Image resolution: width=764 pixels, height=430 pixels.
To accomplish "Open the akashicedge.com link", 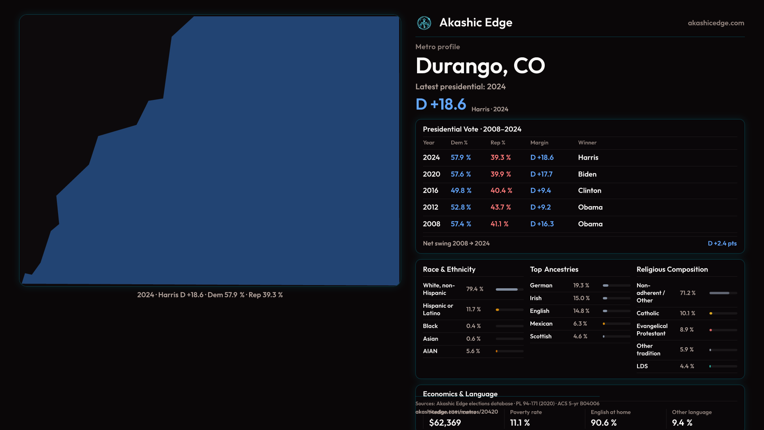I will [715, 23].
